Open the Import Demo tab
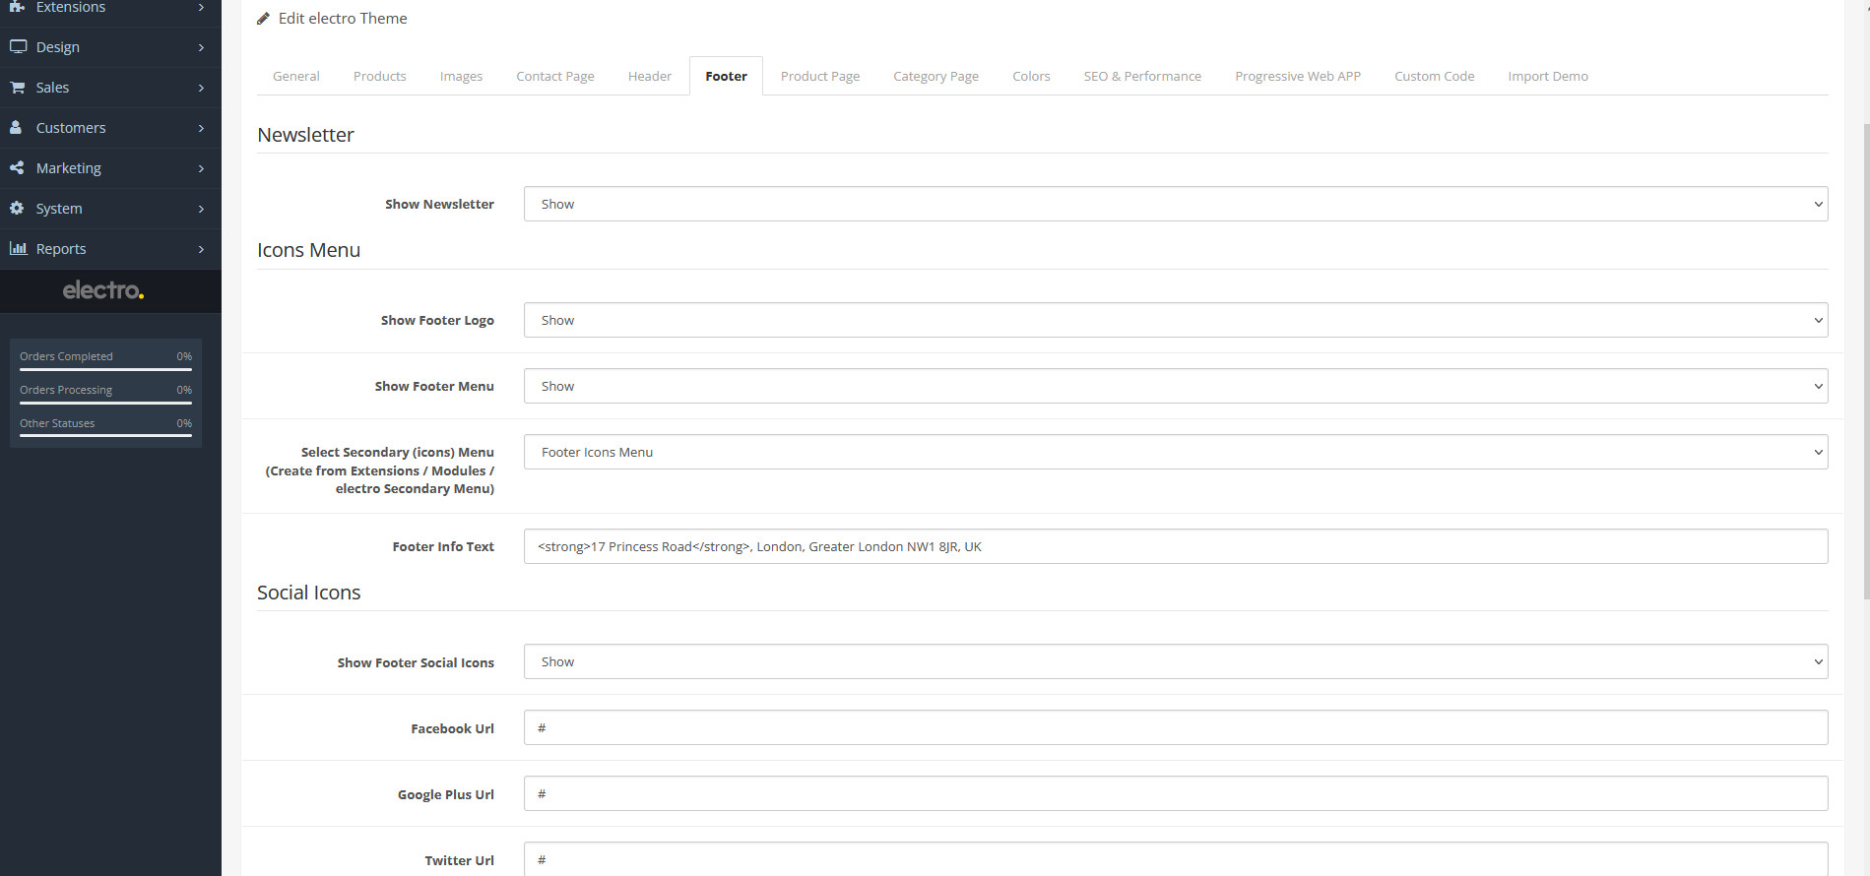Viewport: 1870px width, 876px height. point(1548,76)
